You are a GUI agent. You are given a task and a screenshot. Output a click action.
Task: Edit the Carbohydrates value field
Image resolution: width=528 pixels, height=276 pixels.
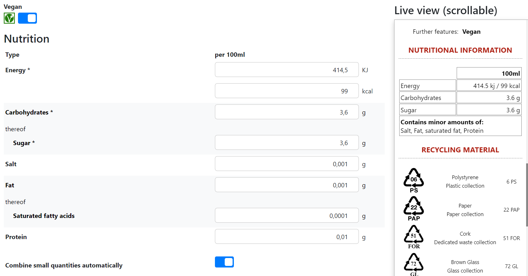point(287,112)
